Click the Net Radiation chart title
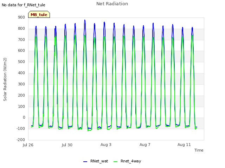Image resolution: width=225 pixels, height=168 pixels. pos(112,4)
